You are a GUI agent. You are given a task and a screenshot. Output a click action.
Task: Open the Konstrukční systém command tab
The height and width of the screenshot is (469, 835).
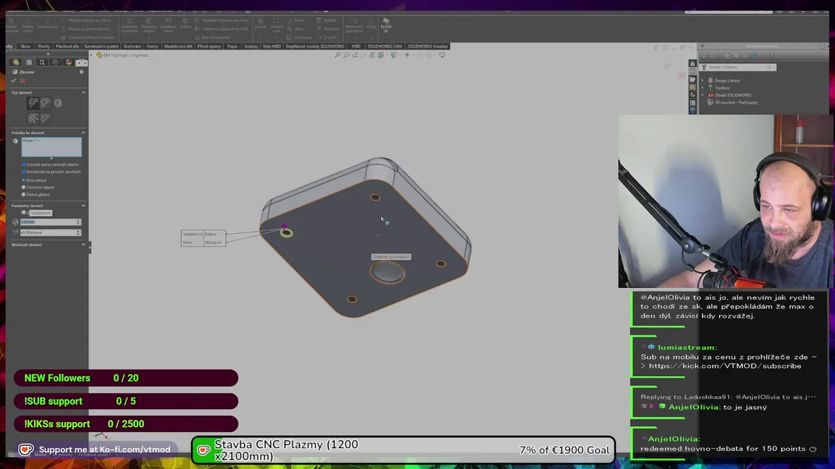click(x=101, y=46)
